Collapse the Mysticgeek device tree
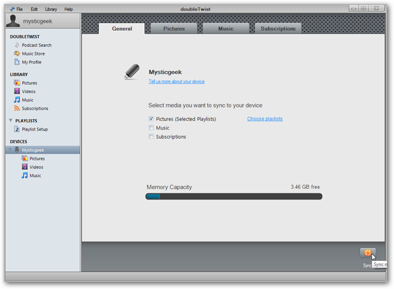The width and height of the screenshot is (394, 289). (10, 150)
